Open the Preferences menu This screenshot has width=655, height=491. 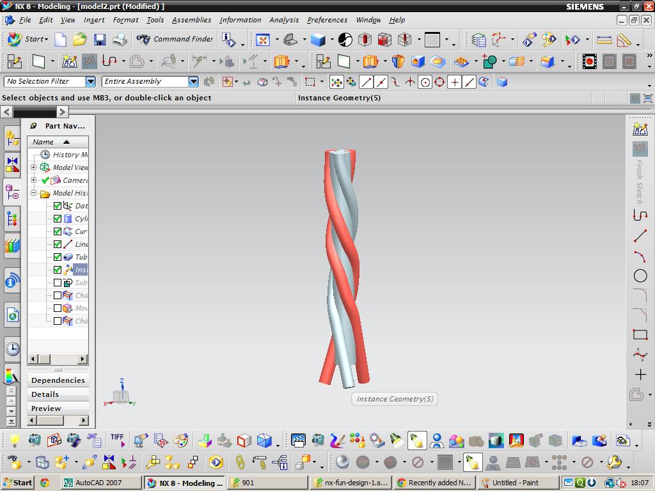327,20
